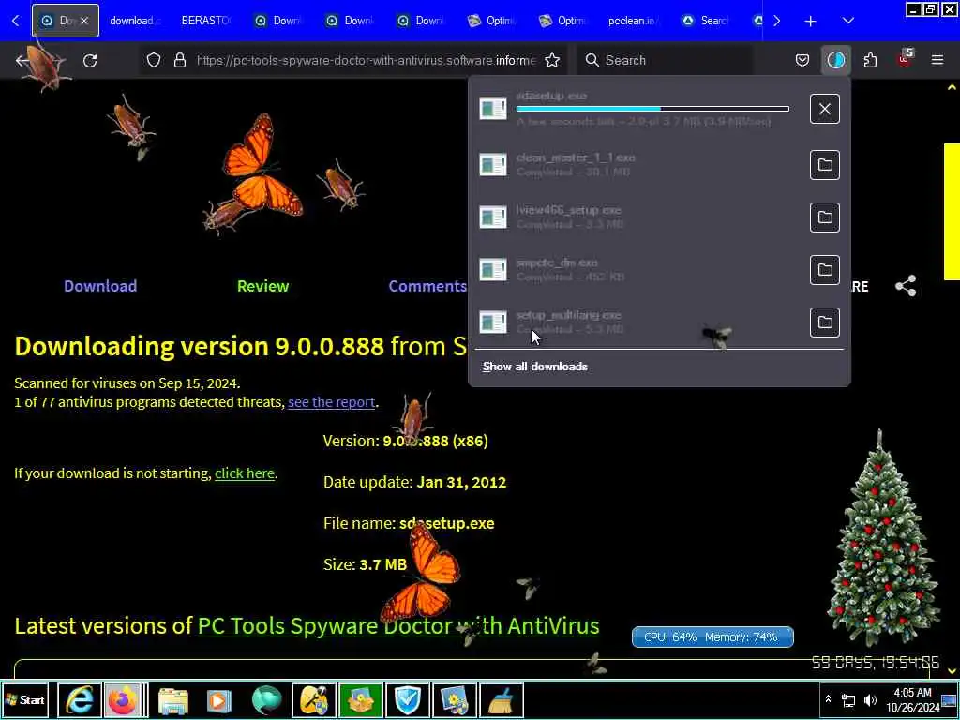
Task: Show clean_master_1_1.exe in its folder
Action: tap(825, 165)
